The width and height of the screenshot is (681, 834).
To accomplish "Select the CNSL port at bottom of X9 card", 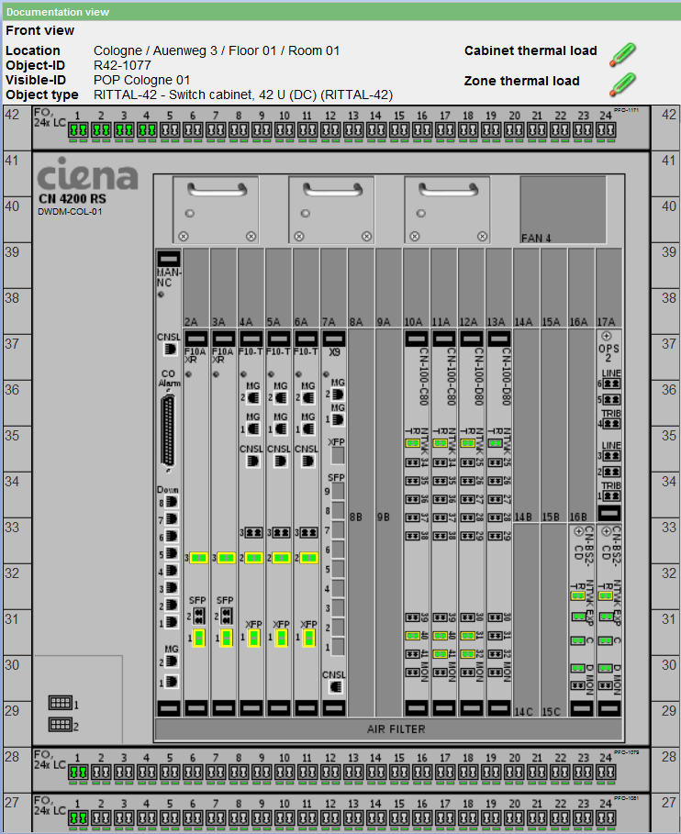I will pos(336,685).
